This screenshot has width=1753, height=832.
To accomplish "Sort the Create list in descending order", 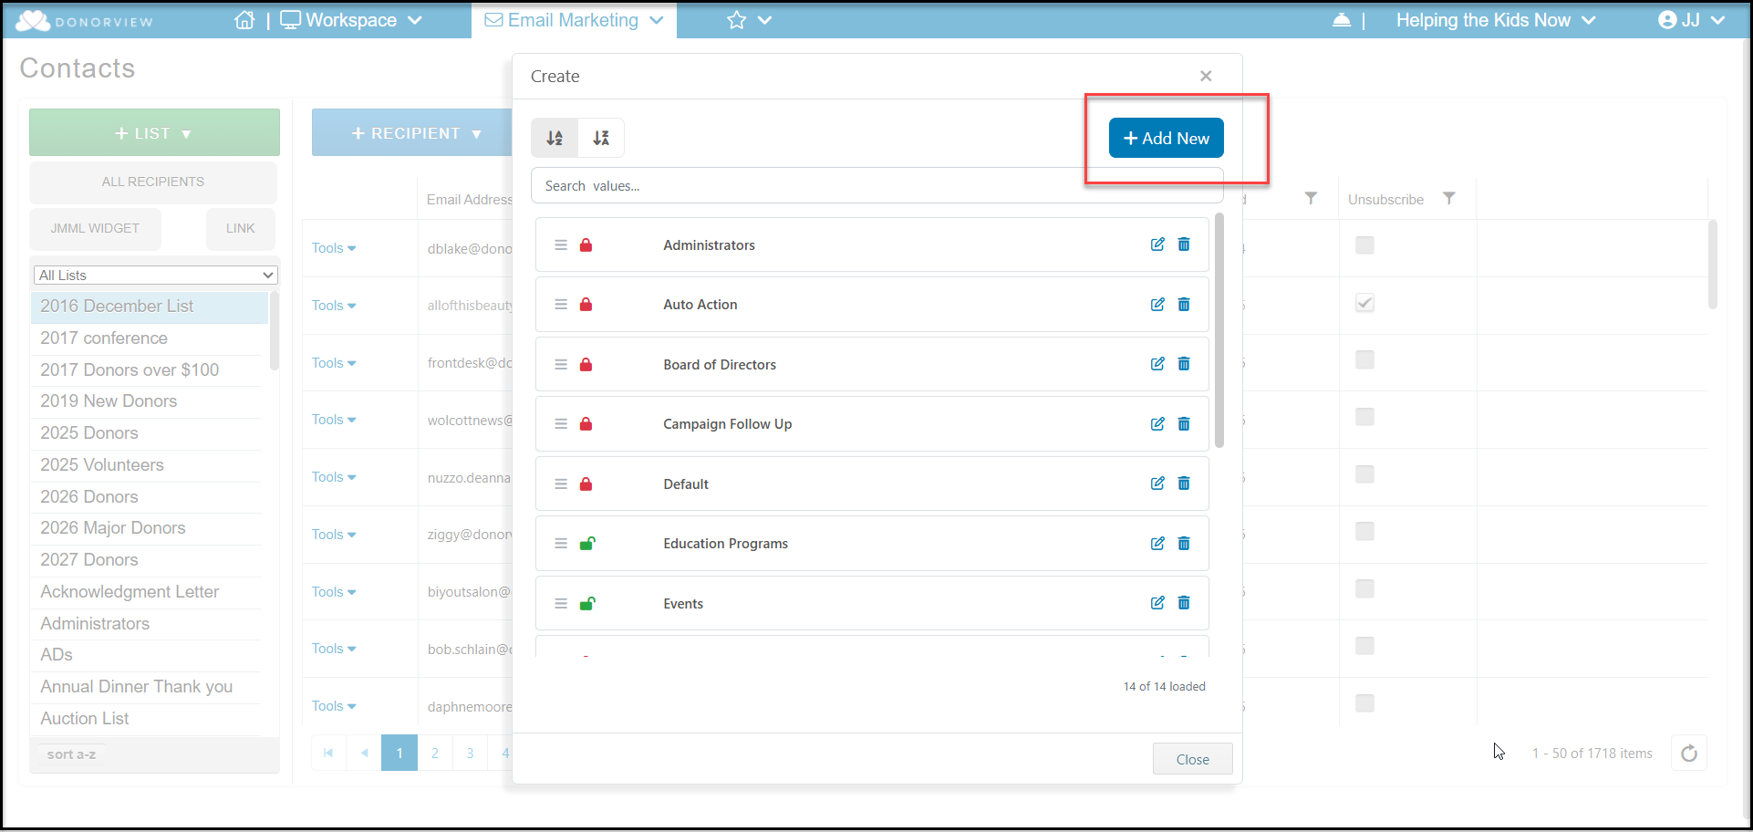I will tap(601, 138).
